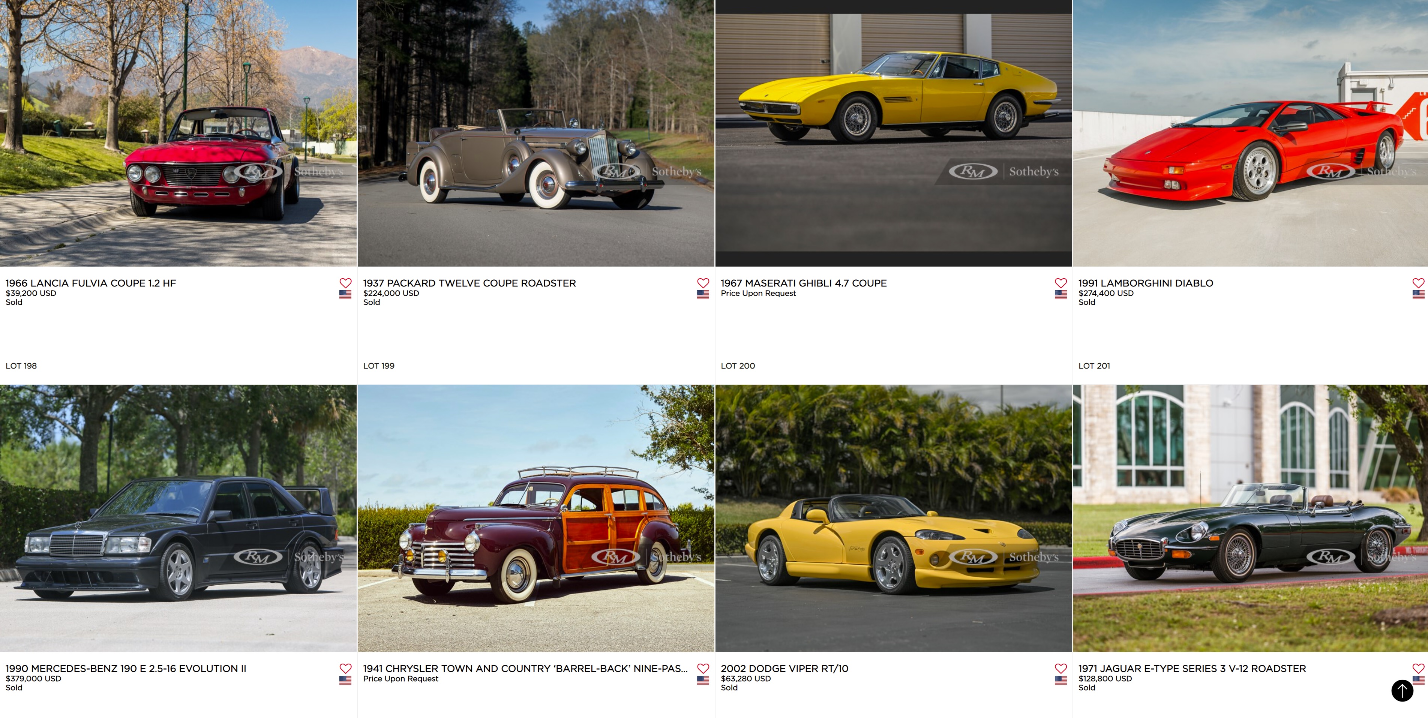View the Chrysler Town and Country woodie photo
1428x718 pixels.
point(535,519)
